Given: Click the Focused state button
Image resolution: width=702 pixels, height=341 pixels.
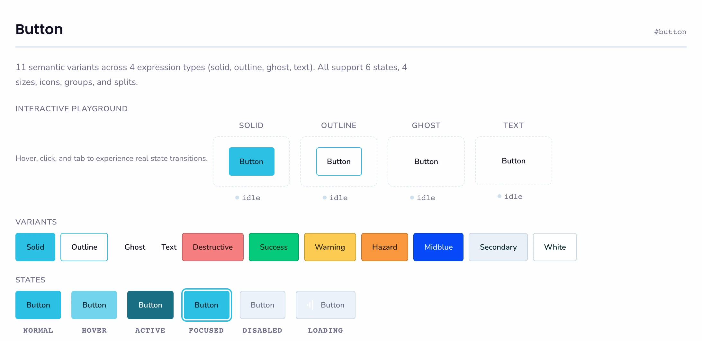Looking at the screenshot, I should coord(206,305).
